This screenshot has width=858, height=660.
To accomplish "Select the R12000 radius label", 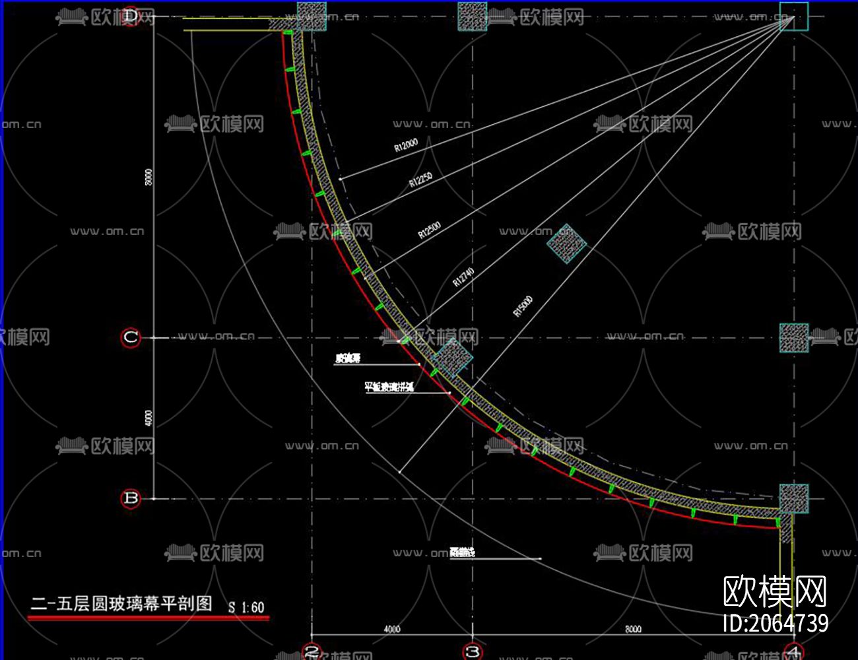I will [x=406, y=145].
